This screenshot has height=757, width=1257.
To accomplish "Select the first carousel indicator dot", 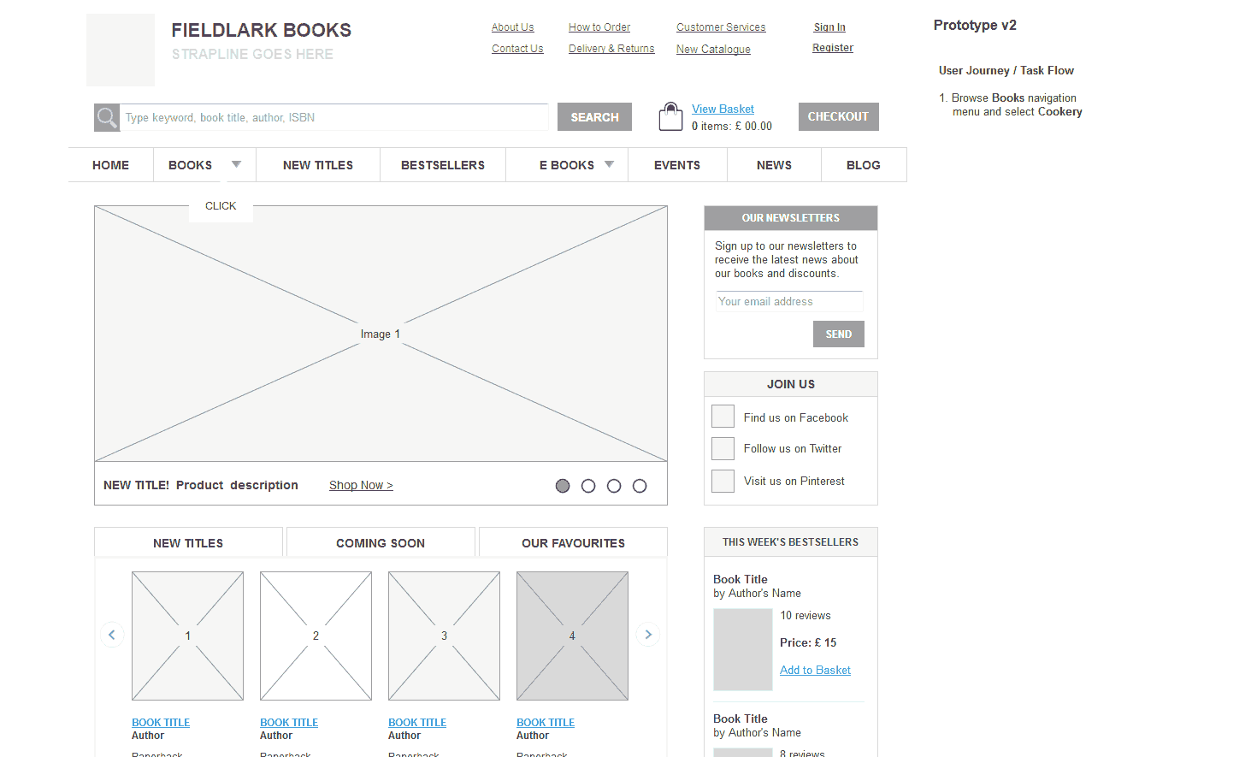I will [x=563, y=485].
